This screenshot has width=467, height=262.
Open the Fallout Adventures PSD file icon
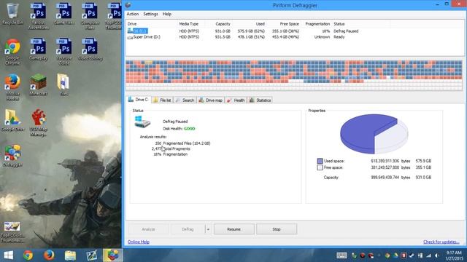(x=38, y=16)
